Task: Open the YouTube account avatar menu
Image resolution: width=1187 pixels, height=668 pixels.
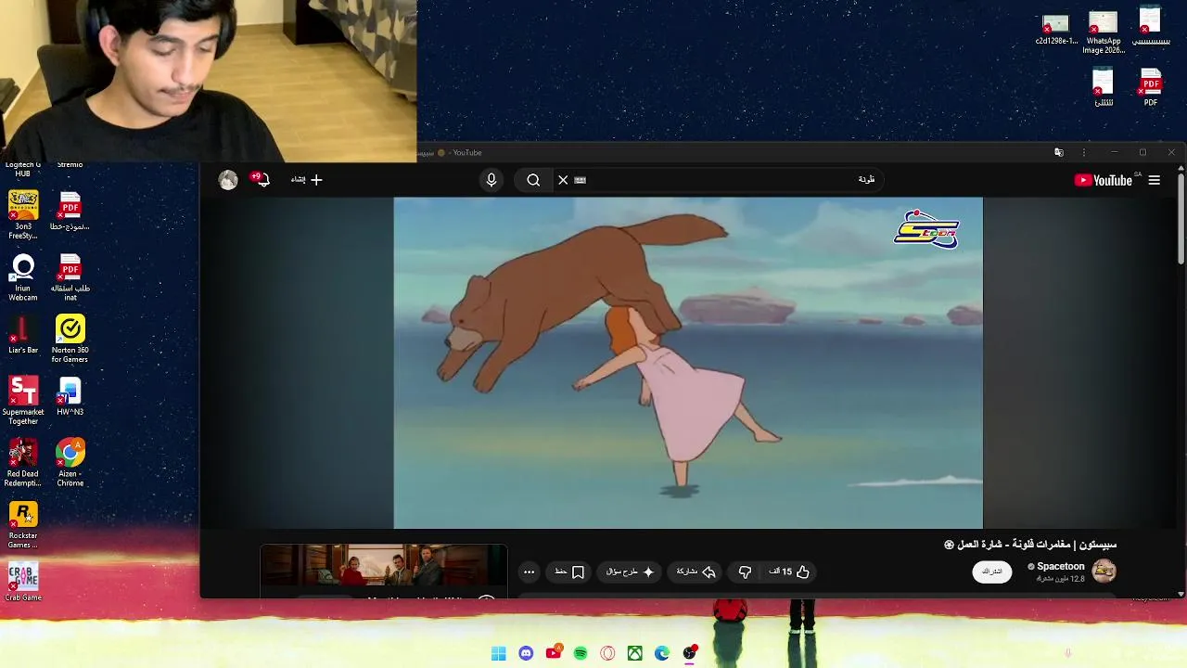Action: pos(228,180)
